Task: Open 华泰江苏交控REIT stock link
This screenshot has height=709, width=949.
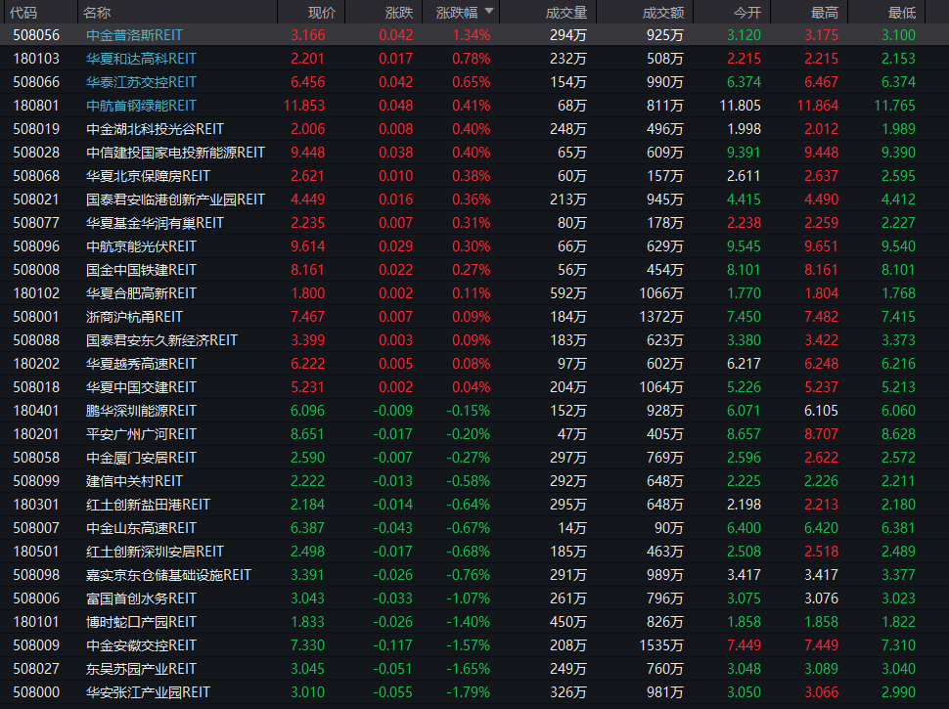Action: (141, 82)
